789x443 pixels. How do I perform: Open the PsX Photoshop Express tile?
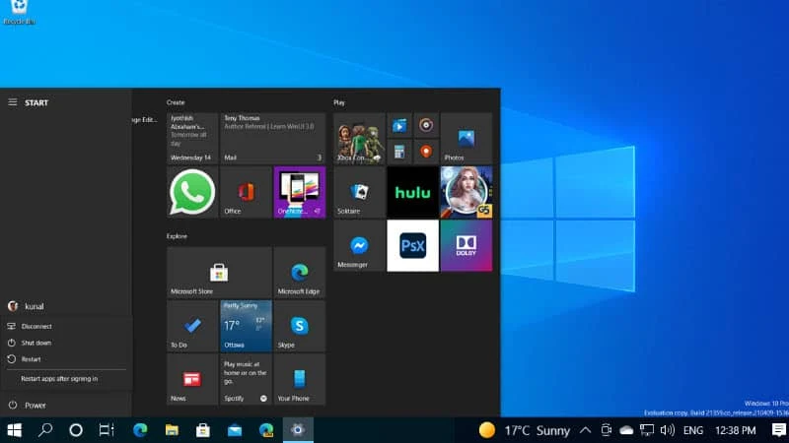[412, 245]
